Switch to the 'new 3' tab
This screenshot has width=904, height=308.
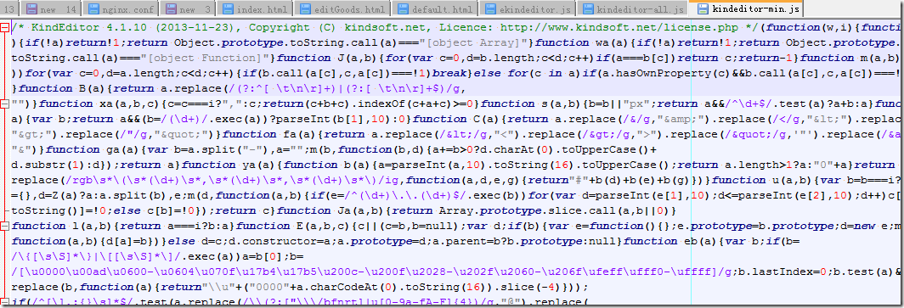click(x=188, y=9)
